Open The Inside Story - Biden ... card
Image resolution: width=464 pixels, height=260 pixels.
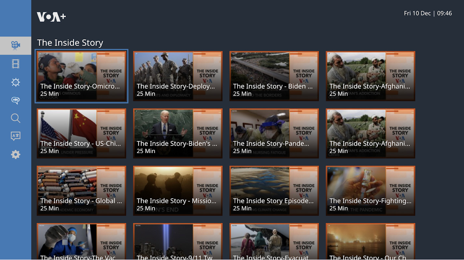(x=274, y=76)
